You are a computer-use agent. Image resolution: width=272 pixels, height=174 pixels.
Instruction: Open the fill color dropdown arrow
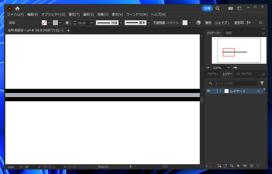[x=49, y=23]
